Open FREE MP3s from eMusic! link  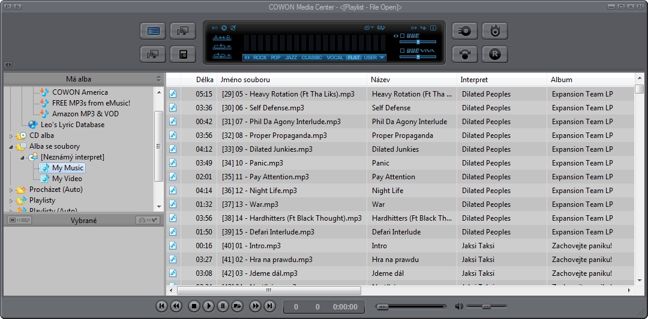pos(91,103)
